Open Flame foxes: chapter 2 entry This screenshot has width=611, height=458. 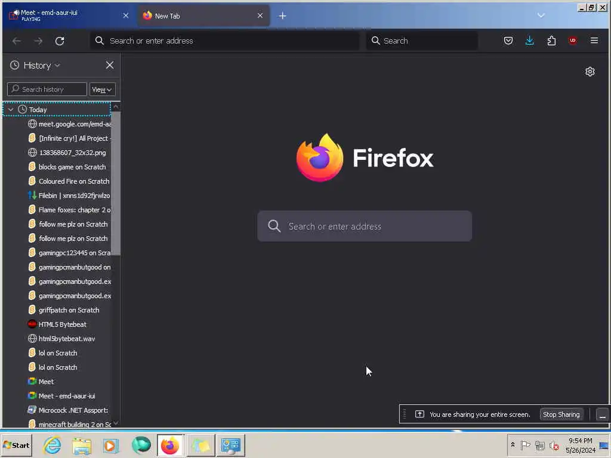(x=69, y=210)
